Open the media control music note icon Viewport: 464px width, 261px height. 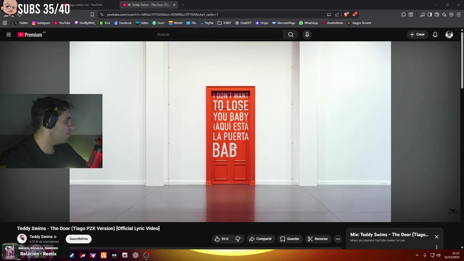click(422, 14)
